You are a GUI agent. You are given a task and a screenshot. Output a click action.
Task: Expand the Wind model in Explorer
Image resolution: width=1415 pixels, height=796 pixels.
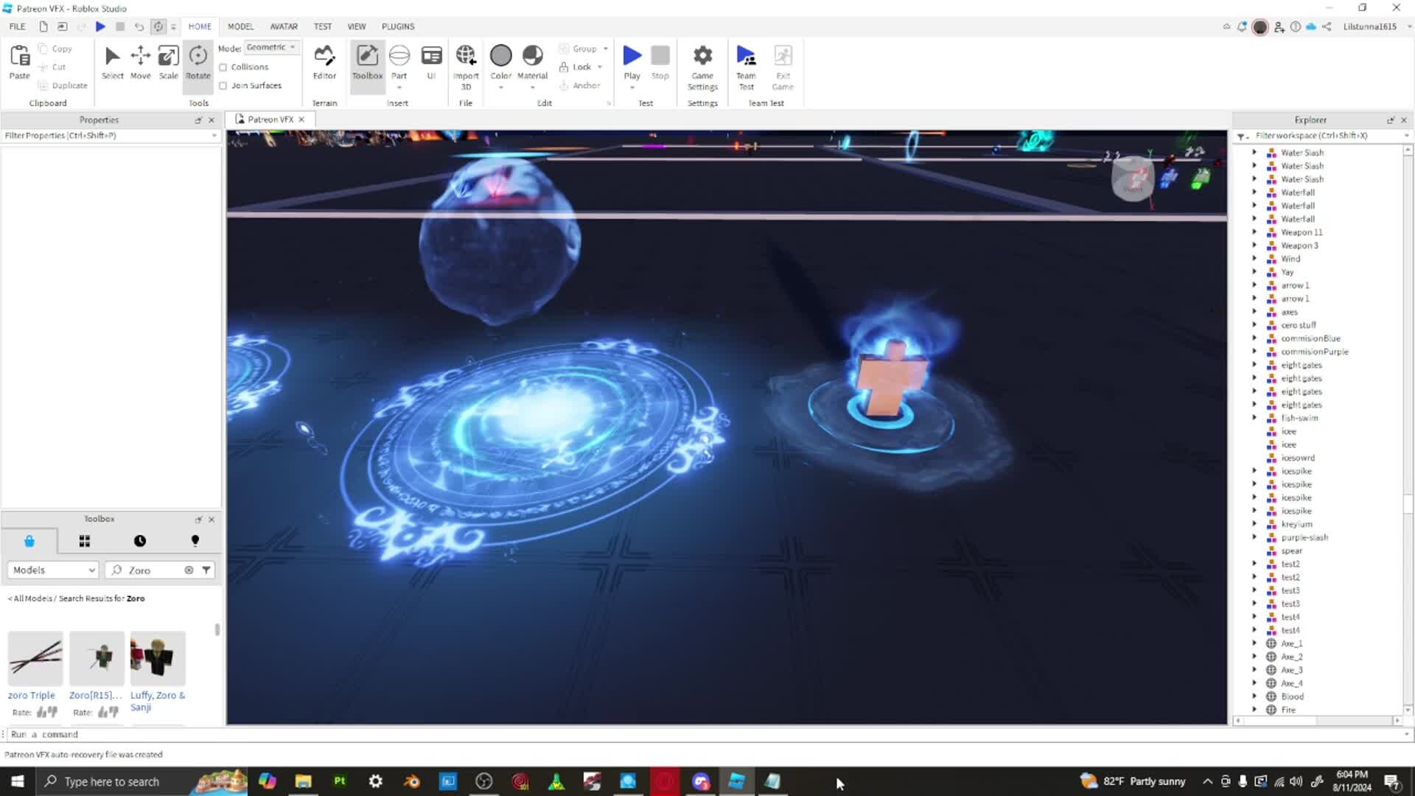coord(1254,259)
